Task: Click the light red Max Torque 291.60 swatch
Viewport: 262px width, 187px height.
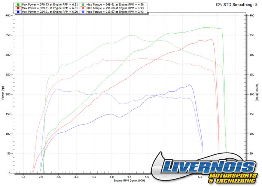Action: pos(83,8)
